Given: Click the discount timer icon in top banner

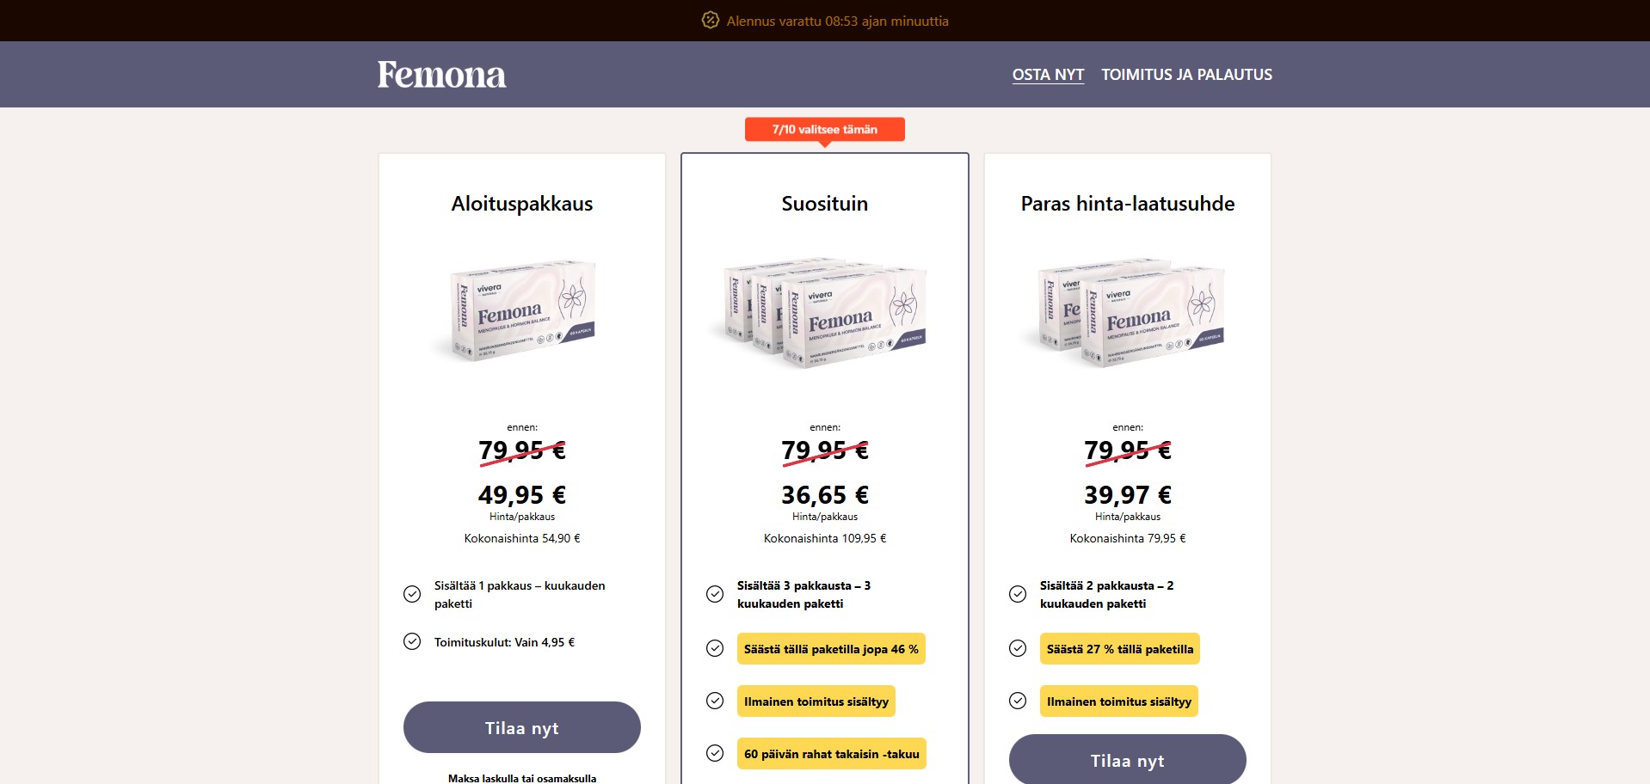Looking at the screenshot, I should coord(710,21).
